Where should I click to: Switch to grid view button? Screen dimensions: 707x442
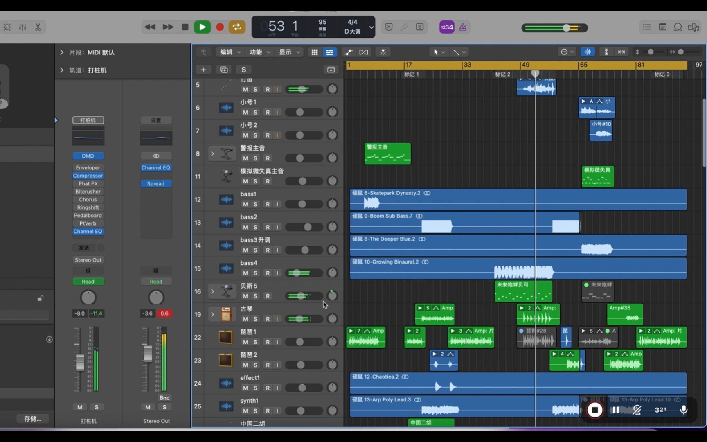click(315, 52)
